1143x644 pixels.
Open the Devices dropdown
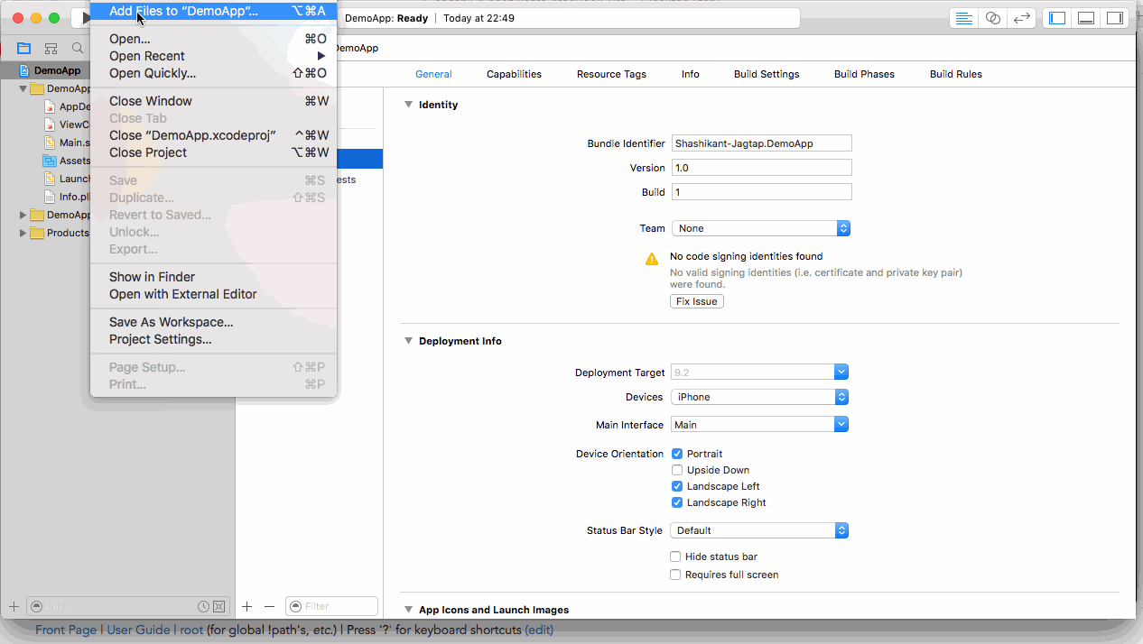[760, 397]
